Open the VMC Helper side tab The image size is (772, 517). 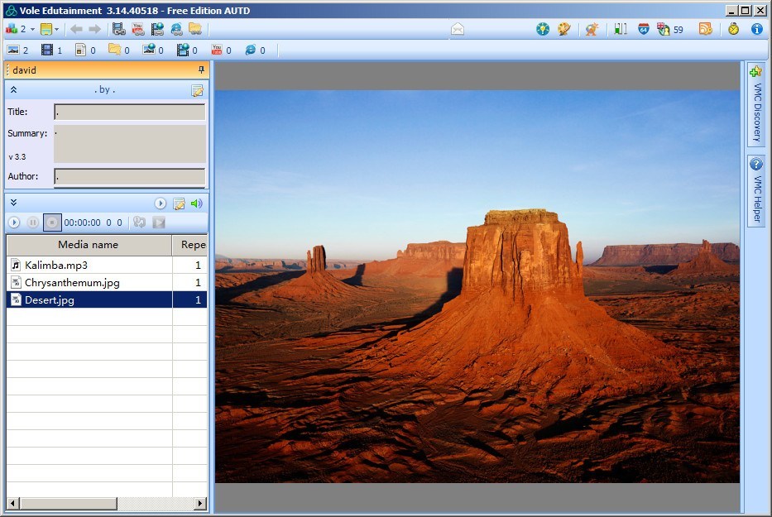[x=755, y=189]
